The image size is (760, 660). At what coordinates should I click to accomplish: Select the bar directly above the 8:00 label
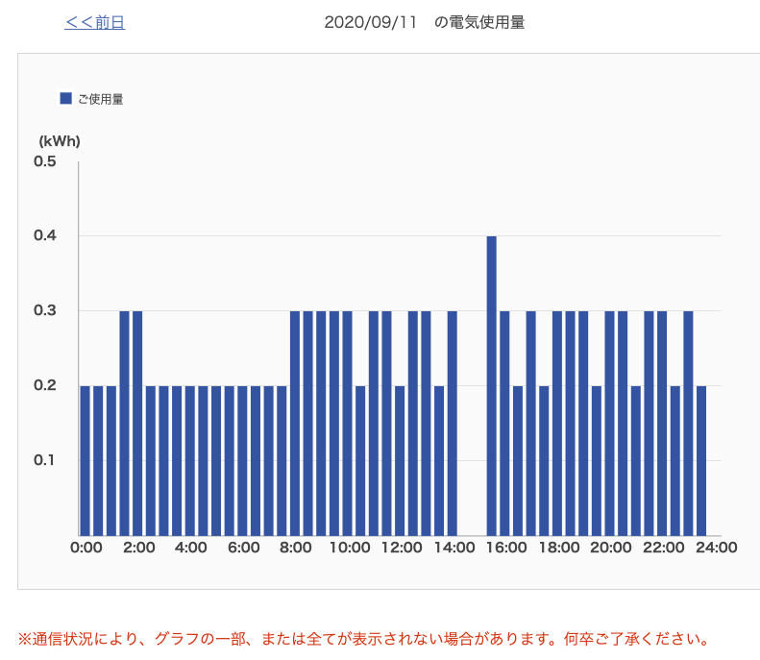point(295,423)
